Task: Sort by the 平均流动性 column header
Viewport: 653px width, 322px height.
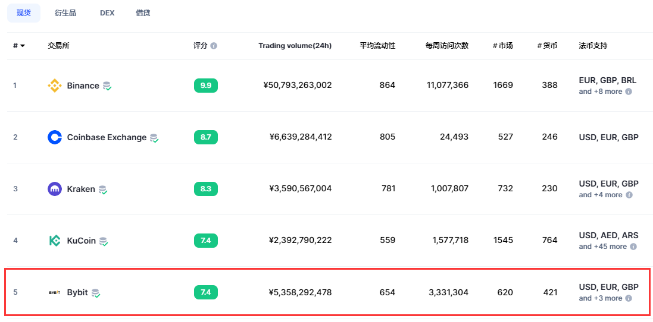Action: (377, 46)
